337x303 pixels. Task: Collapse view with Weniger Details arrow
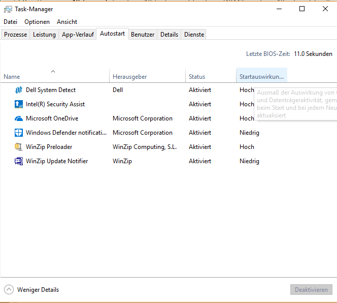click(9, 290)
